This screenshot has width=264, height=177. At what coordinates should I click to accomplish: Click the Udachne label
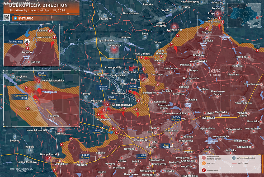82,165
